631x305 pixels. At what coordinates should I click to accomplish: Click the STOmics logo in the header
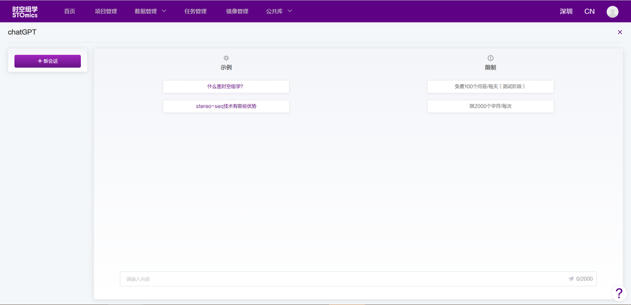pyautogui.click(x=25, y=12)
